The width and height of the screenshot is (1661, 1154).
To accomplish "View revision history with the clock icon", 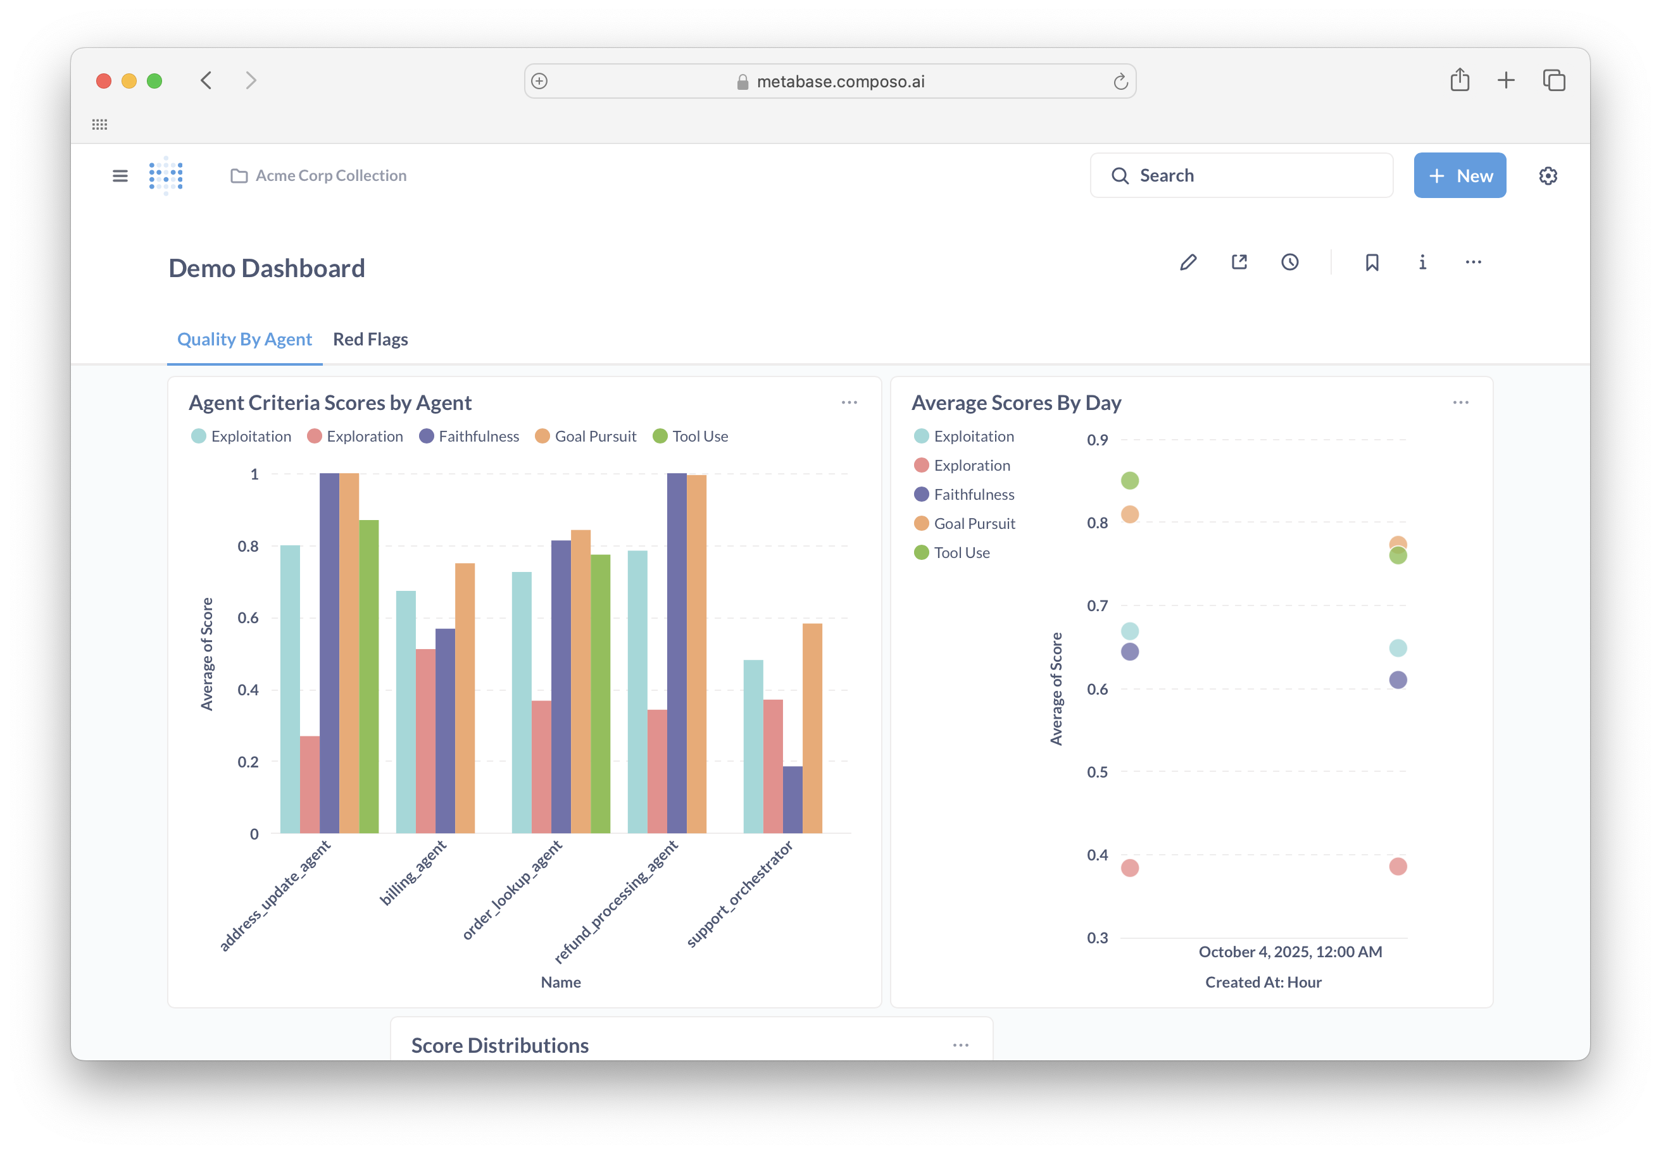I will click(1290, 262).
